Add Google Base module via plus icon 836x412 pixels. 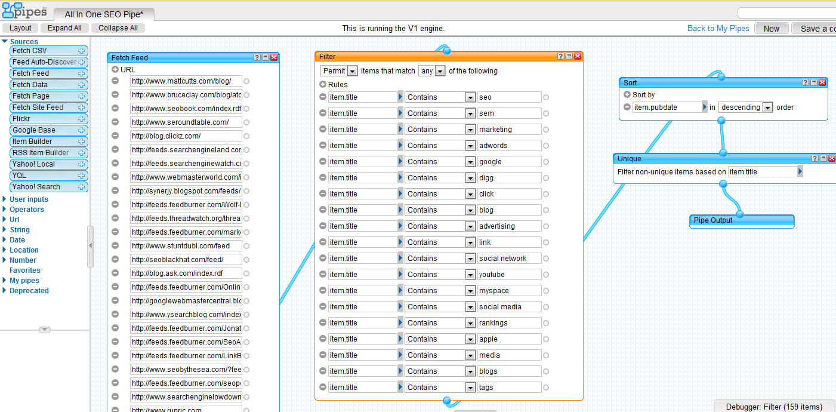(81, 130)
